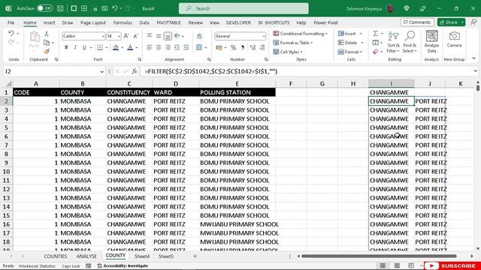Open the font size dropdown

coord(119,37)
